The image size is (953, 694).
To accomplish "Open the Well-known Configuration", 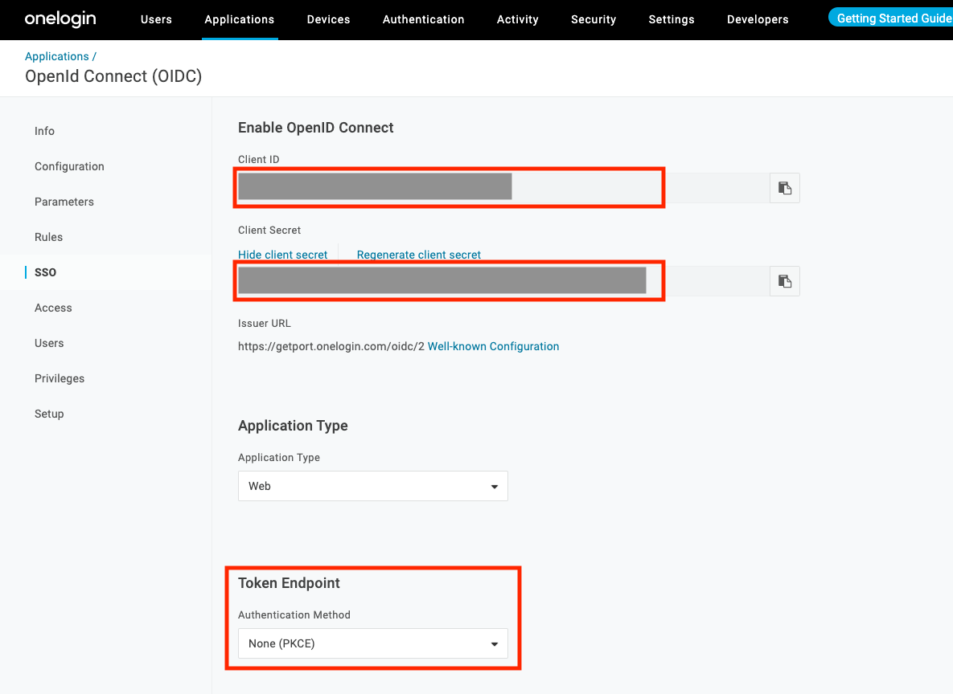I will point(493,346).
